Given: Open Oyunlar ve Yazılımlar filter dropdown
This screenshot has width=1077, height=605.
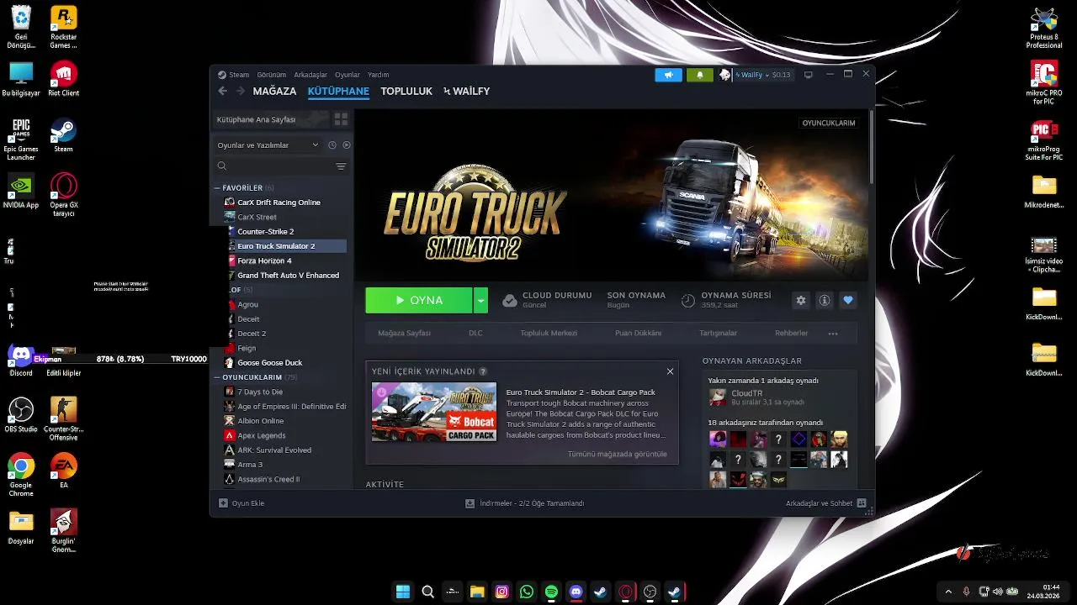Looking at the screenshot, I should [268, 145].
